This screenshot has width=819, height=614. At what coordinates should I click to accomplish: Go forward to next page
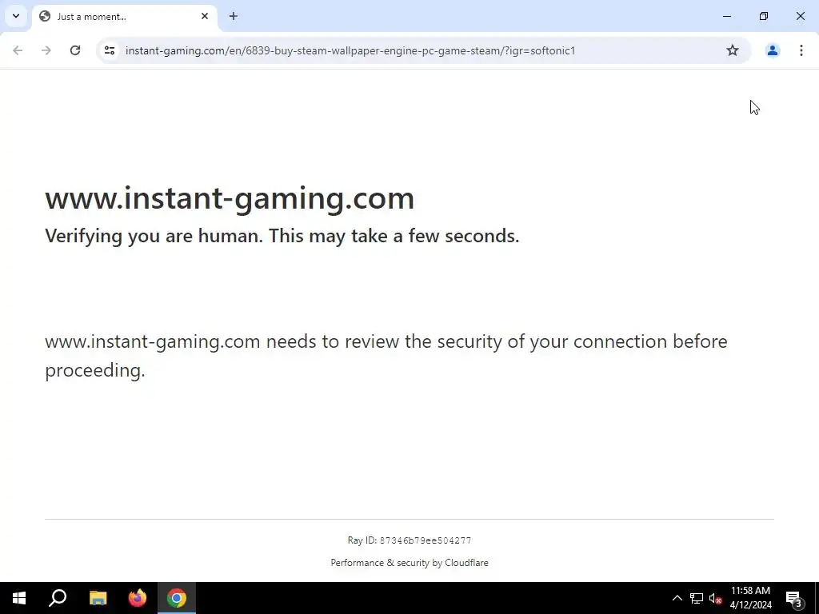(46, 50)
